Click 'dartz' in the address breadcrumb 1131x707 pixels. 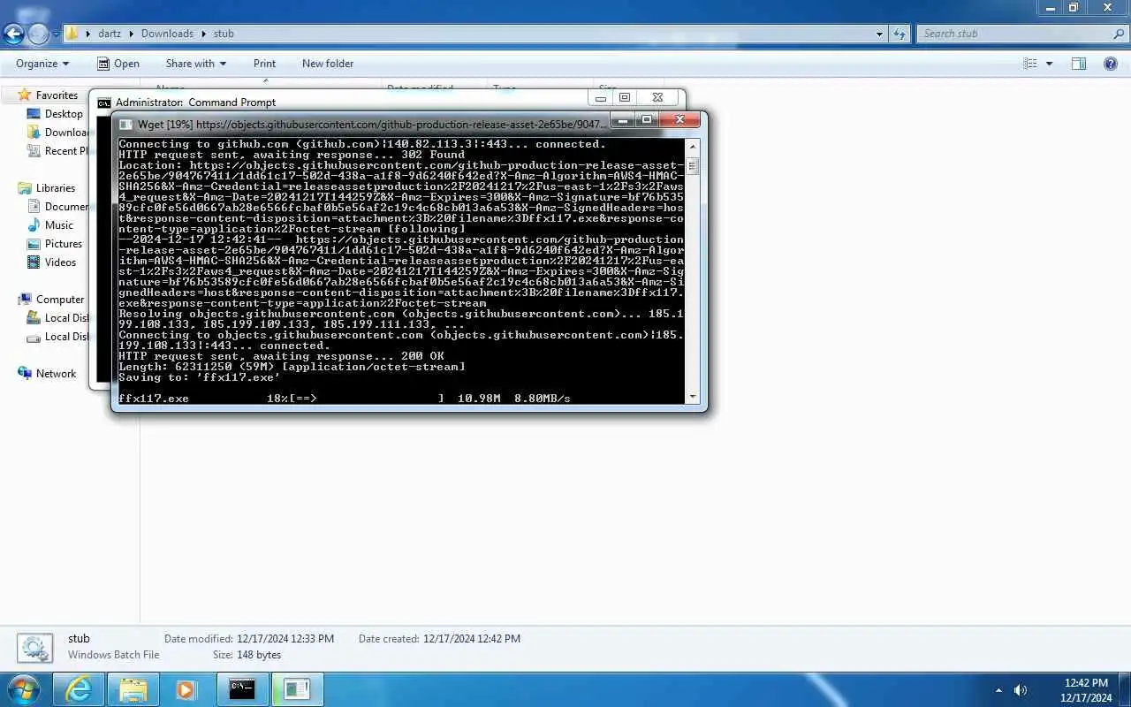pos(110,34)
